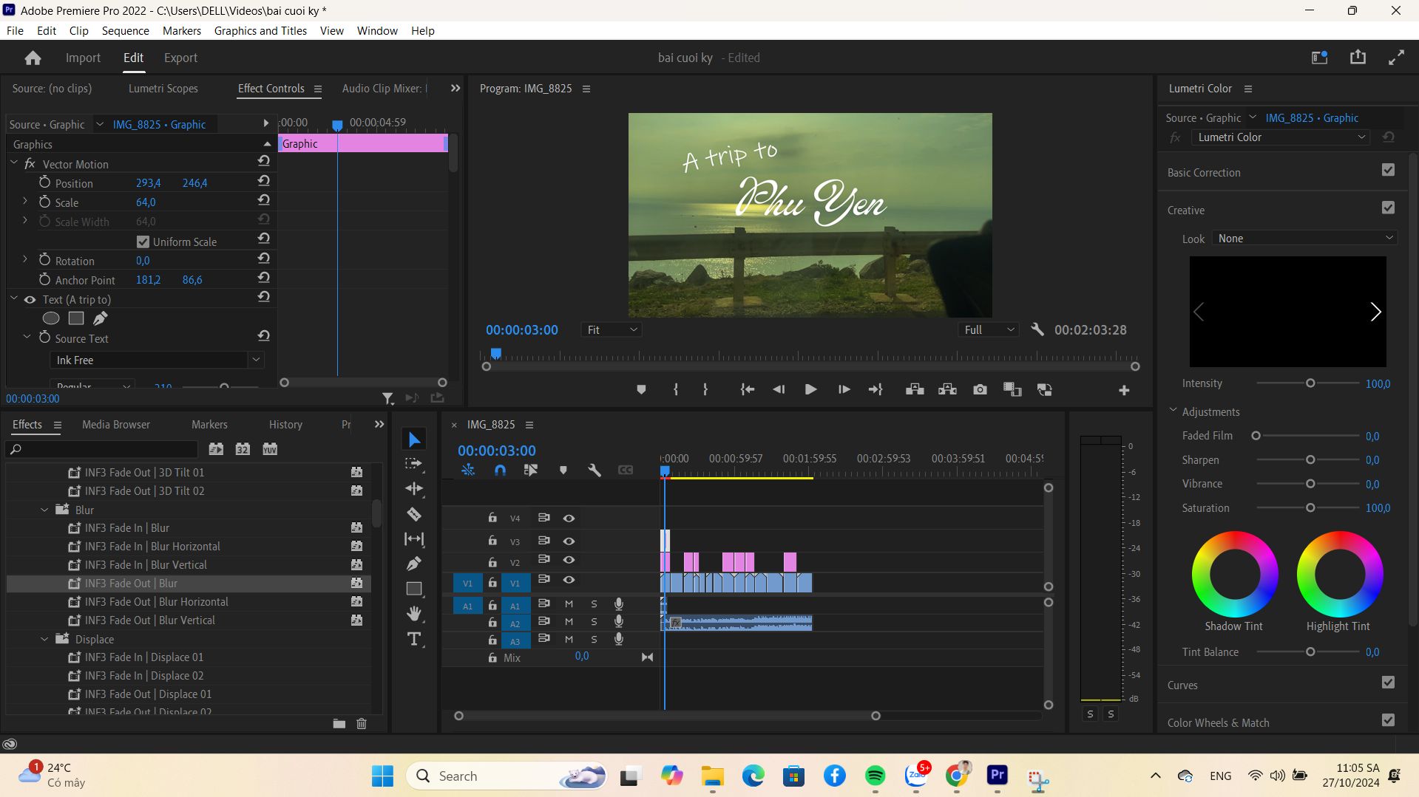The height and width of the screenshot is (797, 1419).
Task: Mute audio track A1
Action: pos(569,604)
